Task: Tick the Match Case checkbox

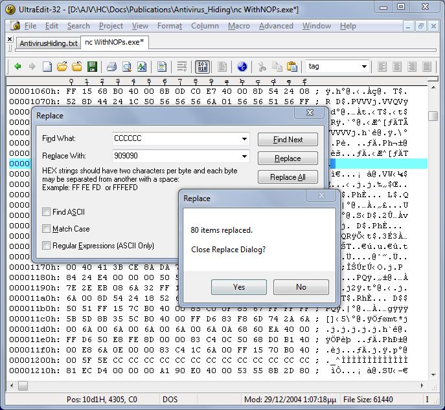Action: 46,228
